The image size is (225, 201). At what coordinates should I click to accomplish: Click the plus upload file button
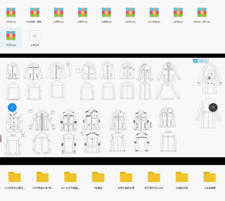(35, 36)
